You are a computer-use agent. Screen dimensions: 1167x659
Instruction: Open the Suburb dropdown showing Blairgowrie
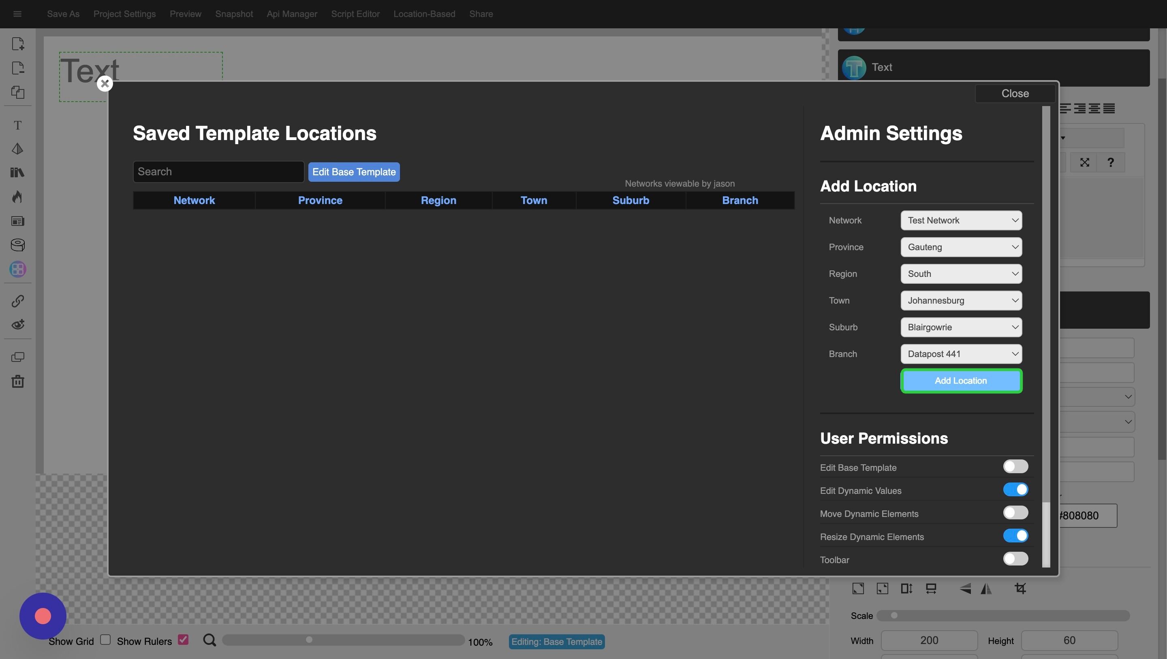tap(961, 327)
